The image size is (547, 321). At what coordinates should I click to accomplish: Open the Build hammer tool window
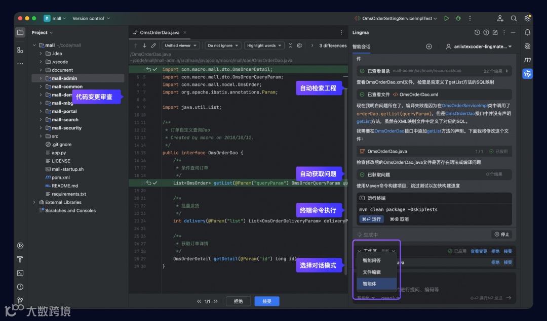(x=20, y=259)
